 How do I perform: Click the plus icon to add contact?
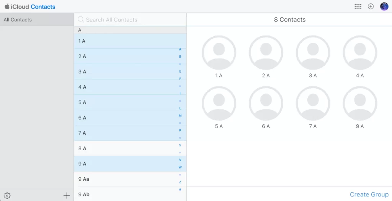pyautogui.click(x=67, y=196)
